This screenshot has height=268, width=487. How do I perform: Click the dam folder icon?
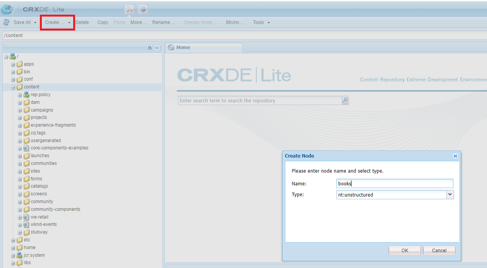click(26, 102)
